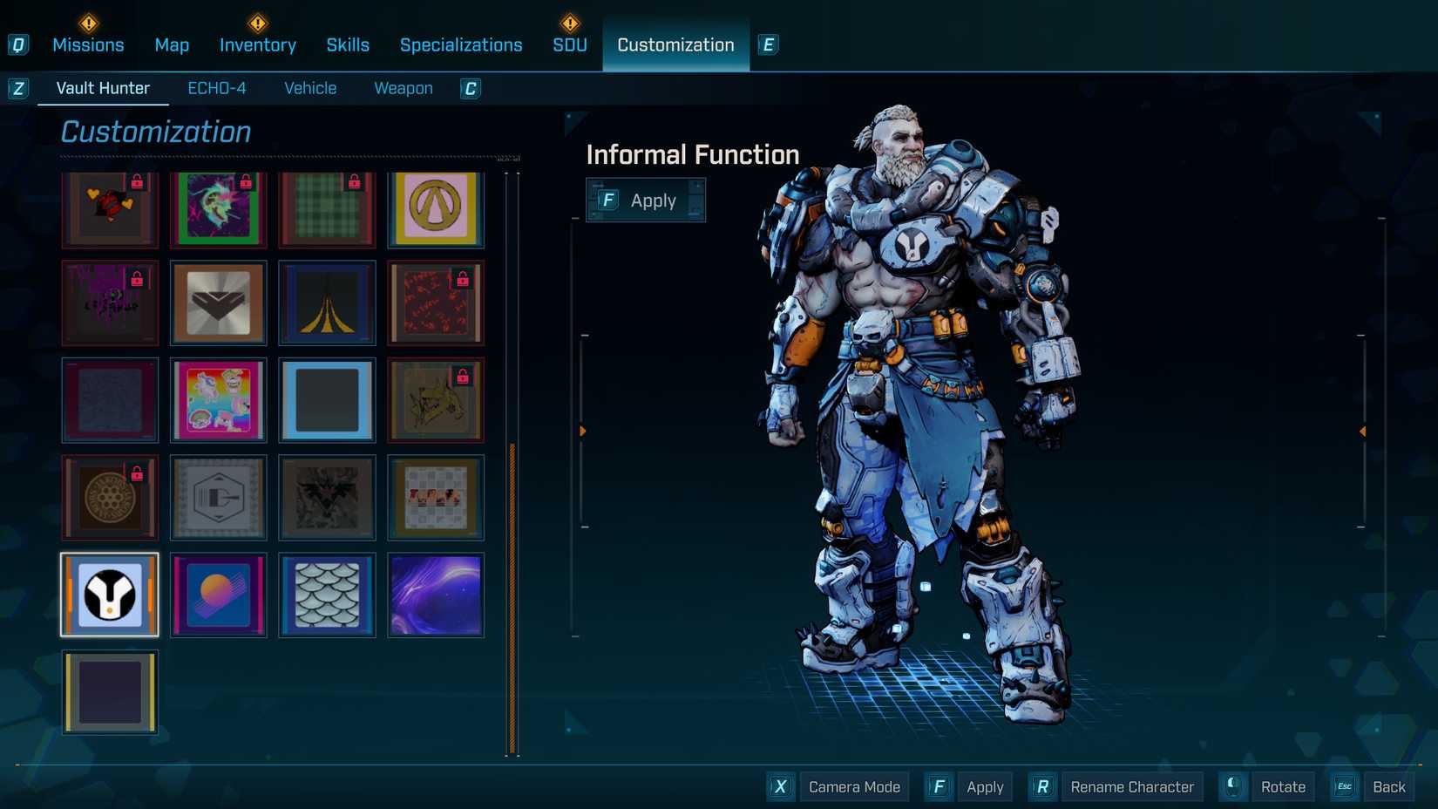
Task: Click the Z previous sub-tab key icon
Action: tap(18, 88)
